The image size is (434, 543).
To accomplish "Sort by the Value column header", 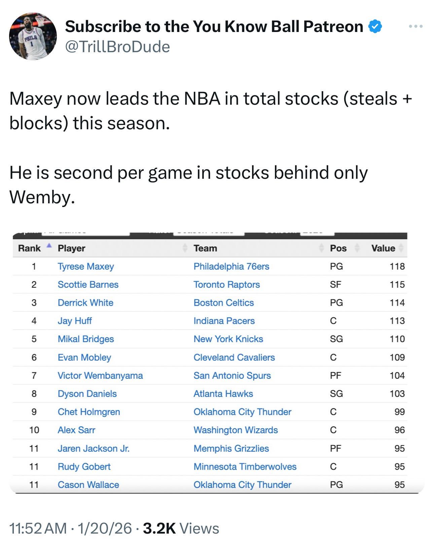I will point(383,248).
